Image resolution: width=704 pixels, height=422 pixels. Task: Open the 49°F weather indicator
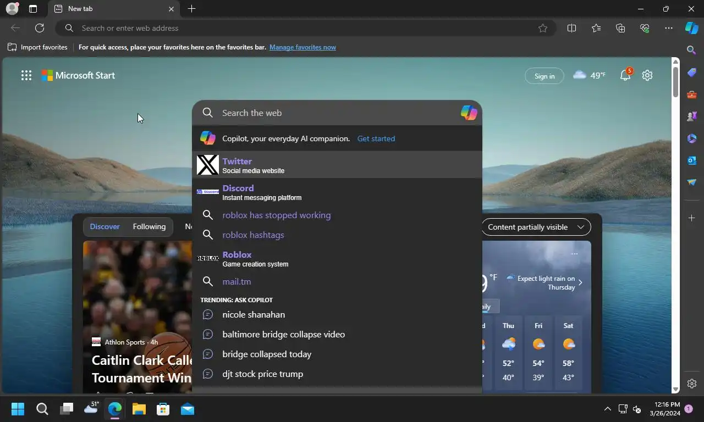(x=589, y=75)
